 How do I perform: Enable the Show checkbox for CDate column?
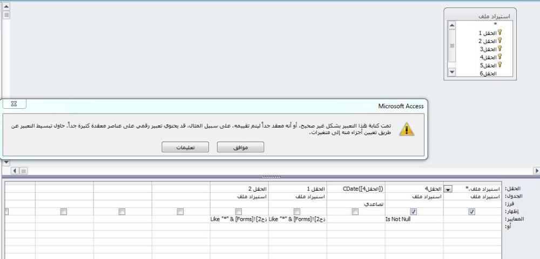355,212
